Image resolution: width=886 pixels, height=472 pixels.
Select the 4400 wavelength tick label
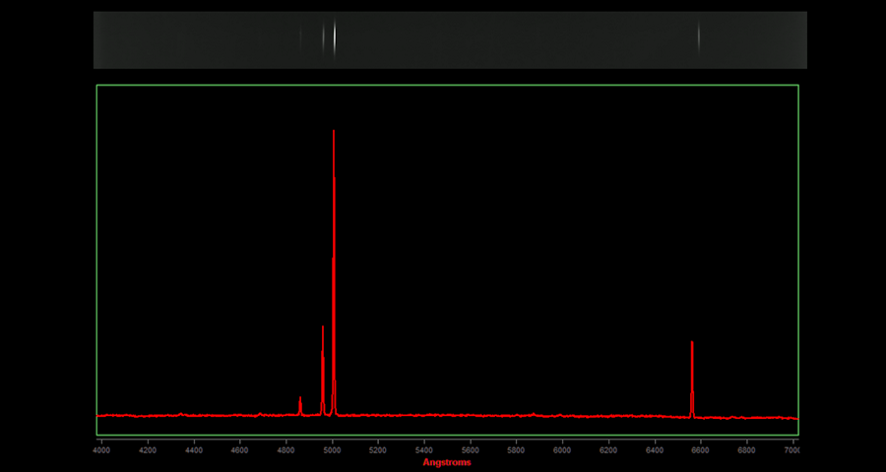[194, 449]
